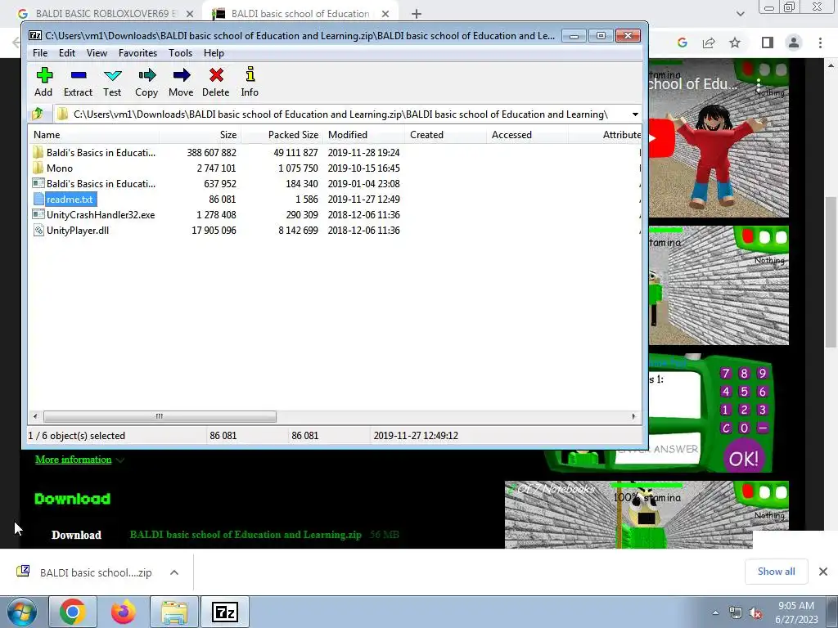Switch to BALDI basic school of Education tab
The width and height of the screenshot is (838, 628).
(300, 14)
